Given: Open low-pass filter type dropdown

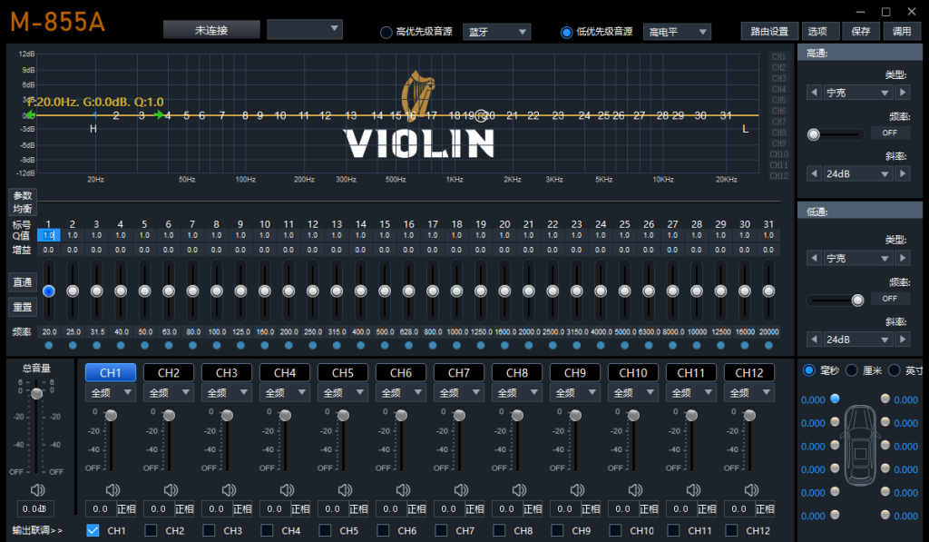Looking at the screenshot, I should coord(858,258).
